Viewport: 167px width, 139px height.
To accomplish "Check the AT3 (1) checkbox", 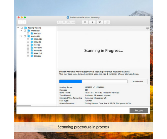I will point(28,45).
